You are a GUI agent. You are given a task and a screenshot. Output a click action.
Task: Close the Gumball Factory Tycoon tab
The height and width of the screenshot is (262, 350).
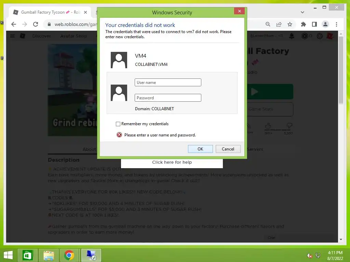[x=85, y=12]
